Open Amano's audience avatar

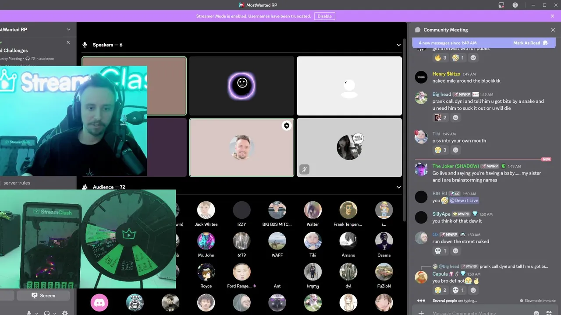[348, 241]
